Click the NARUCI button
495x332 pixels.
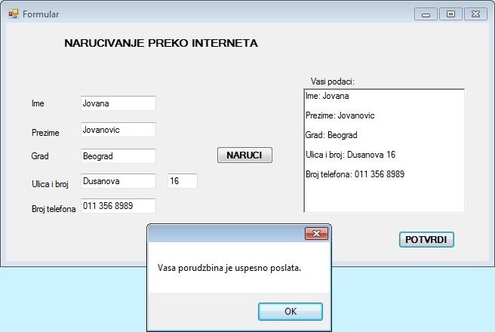pyautogui.click(x=244, y=155)
